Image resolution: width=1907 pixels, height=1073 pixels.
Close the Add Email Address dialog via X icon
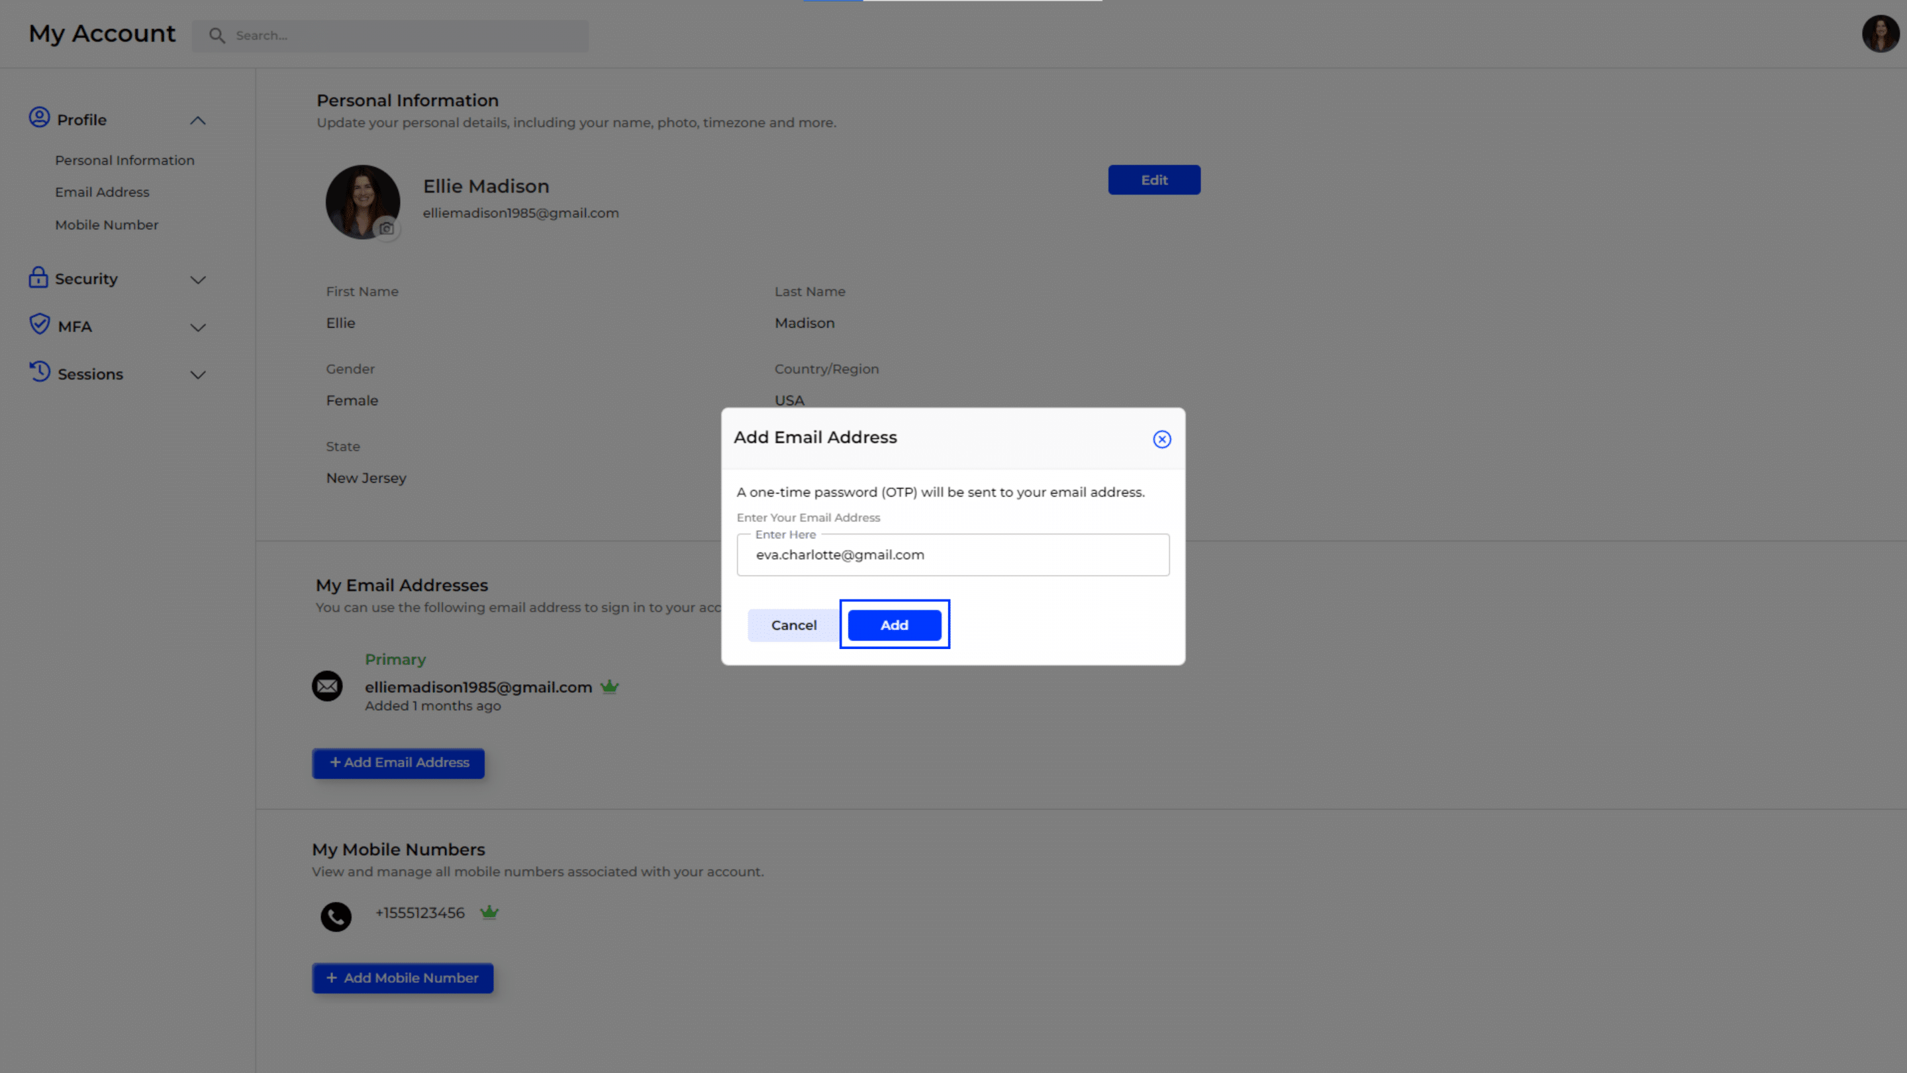1161,439
